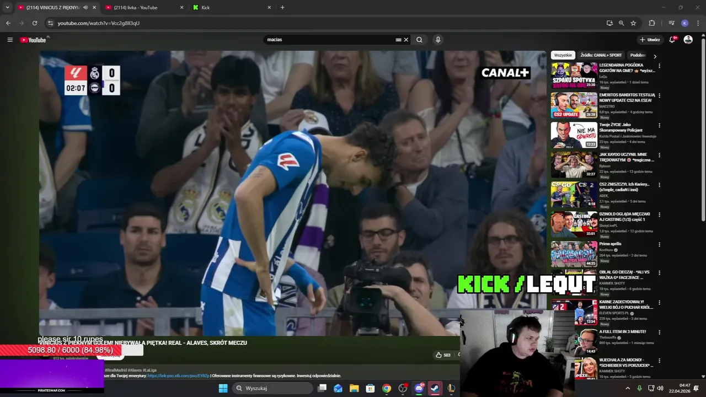Open the YouTube hamburger guide menu

(10, 40)
